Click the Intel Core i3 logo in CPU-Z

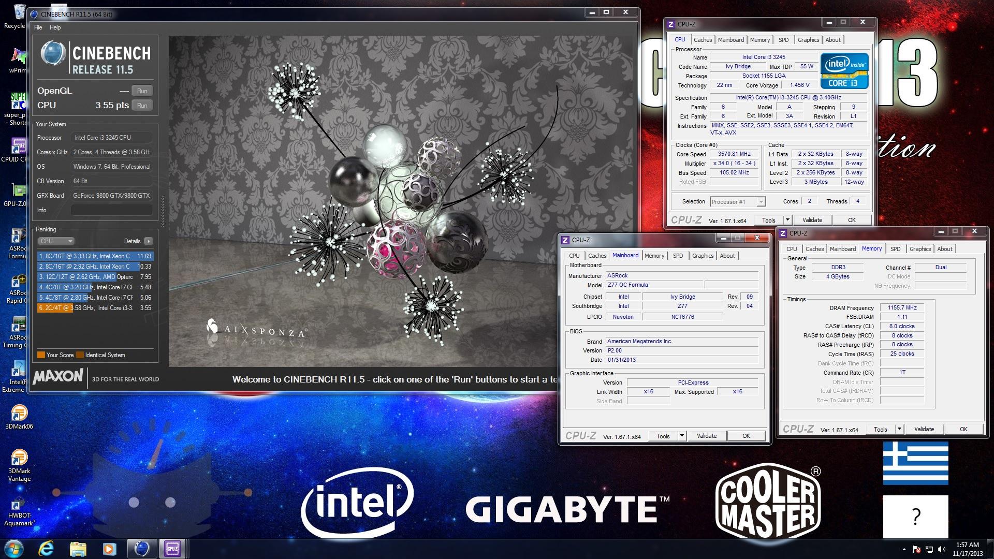[844, 71]
